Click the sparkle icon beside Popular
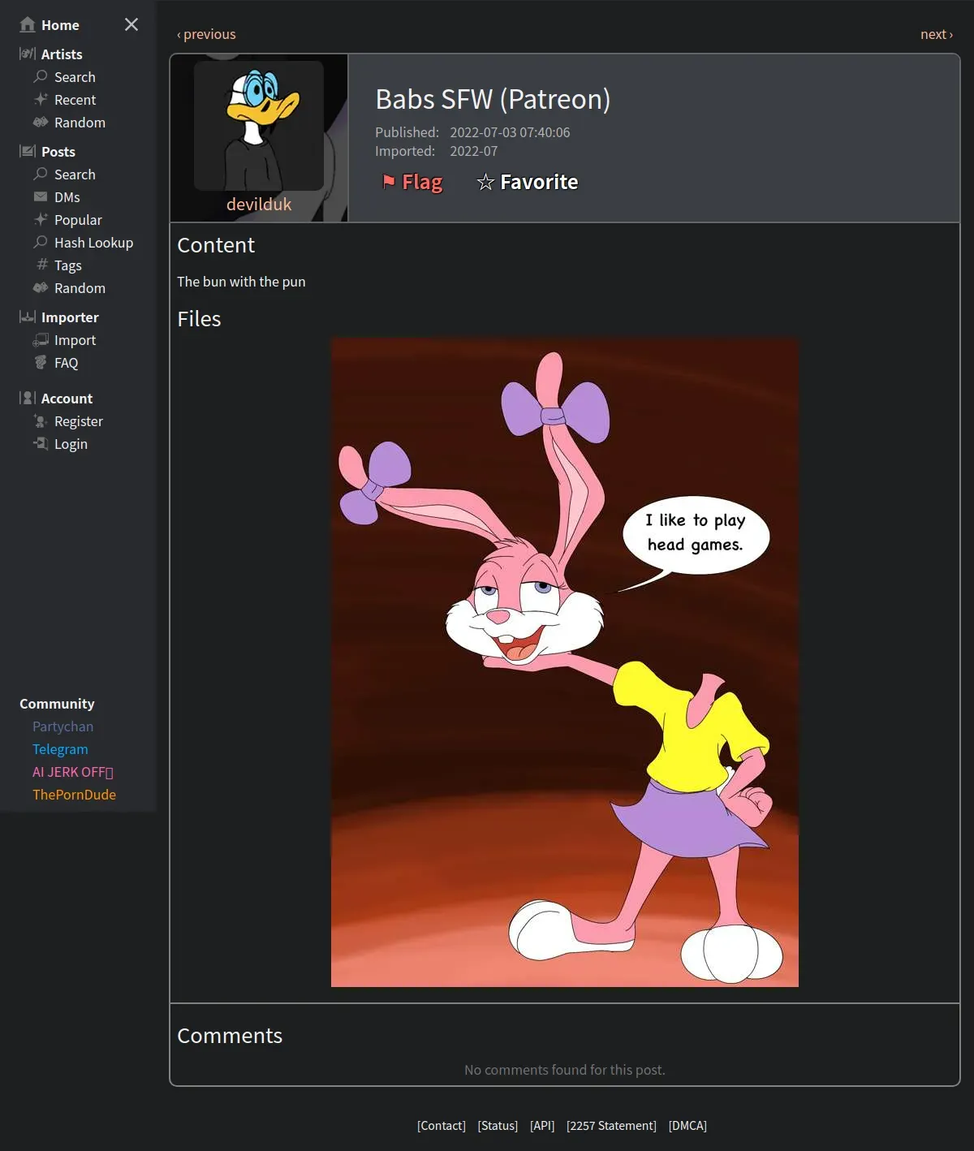 41,219
